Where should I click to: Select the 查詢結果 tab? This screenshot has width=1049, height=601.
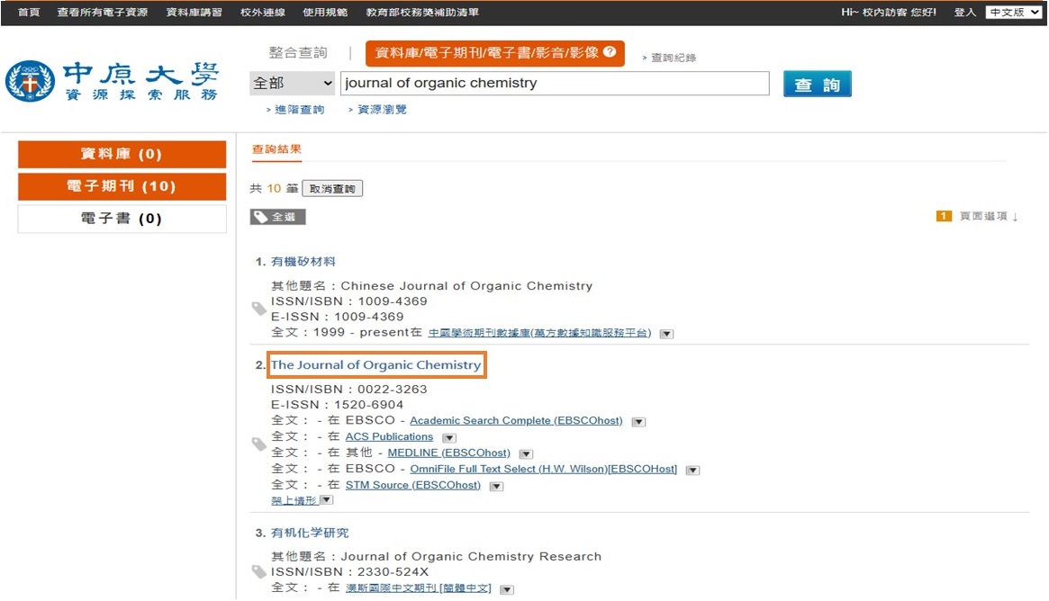[x=277, y=149]
